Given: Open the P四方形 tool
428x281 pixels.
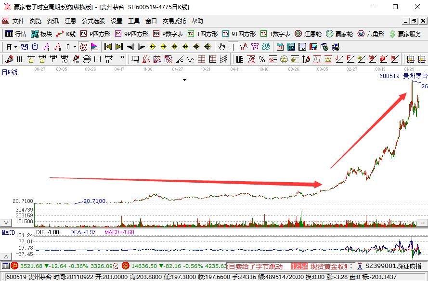Looking at the screenshot, I should click(x=95, y=34).
